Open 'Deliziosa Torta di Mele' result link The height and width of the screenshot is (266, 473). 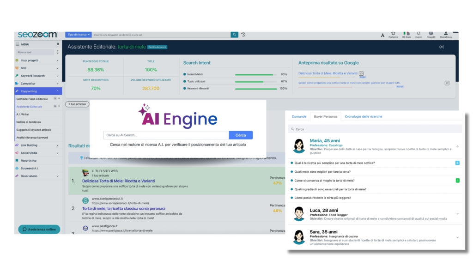(119, 181)
